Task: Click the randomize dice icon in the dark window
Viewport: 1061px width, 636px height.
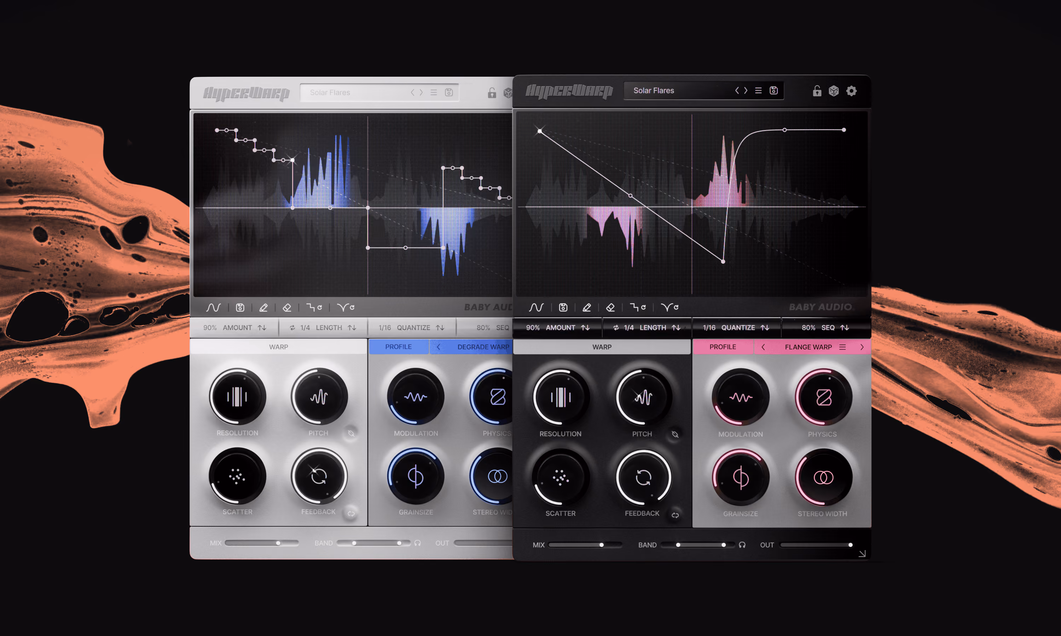Action: (x=834, y=91)
